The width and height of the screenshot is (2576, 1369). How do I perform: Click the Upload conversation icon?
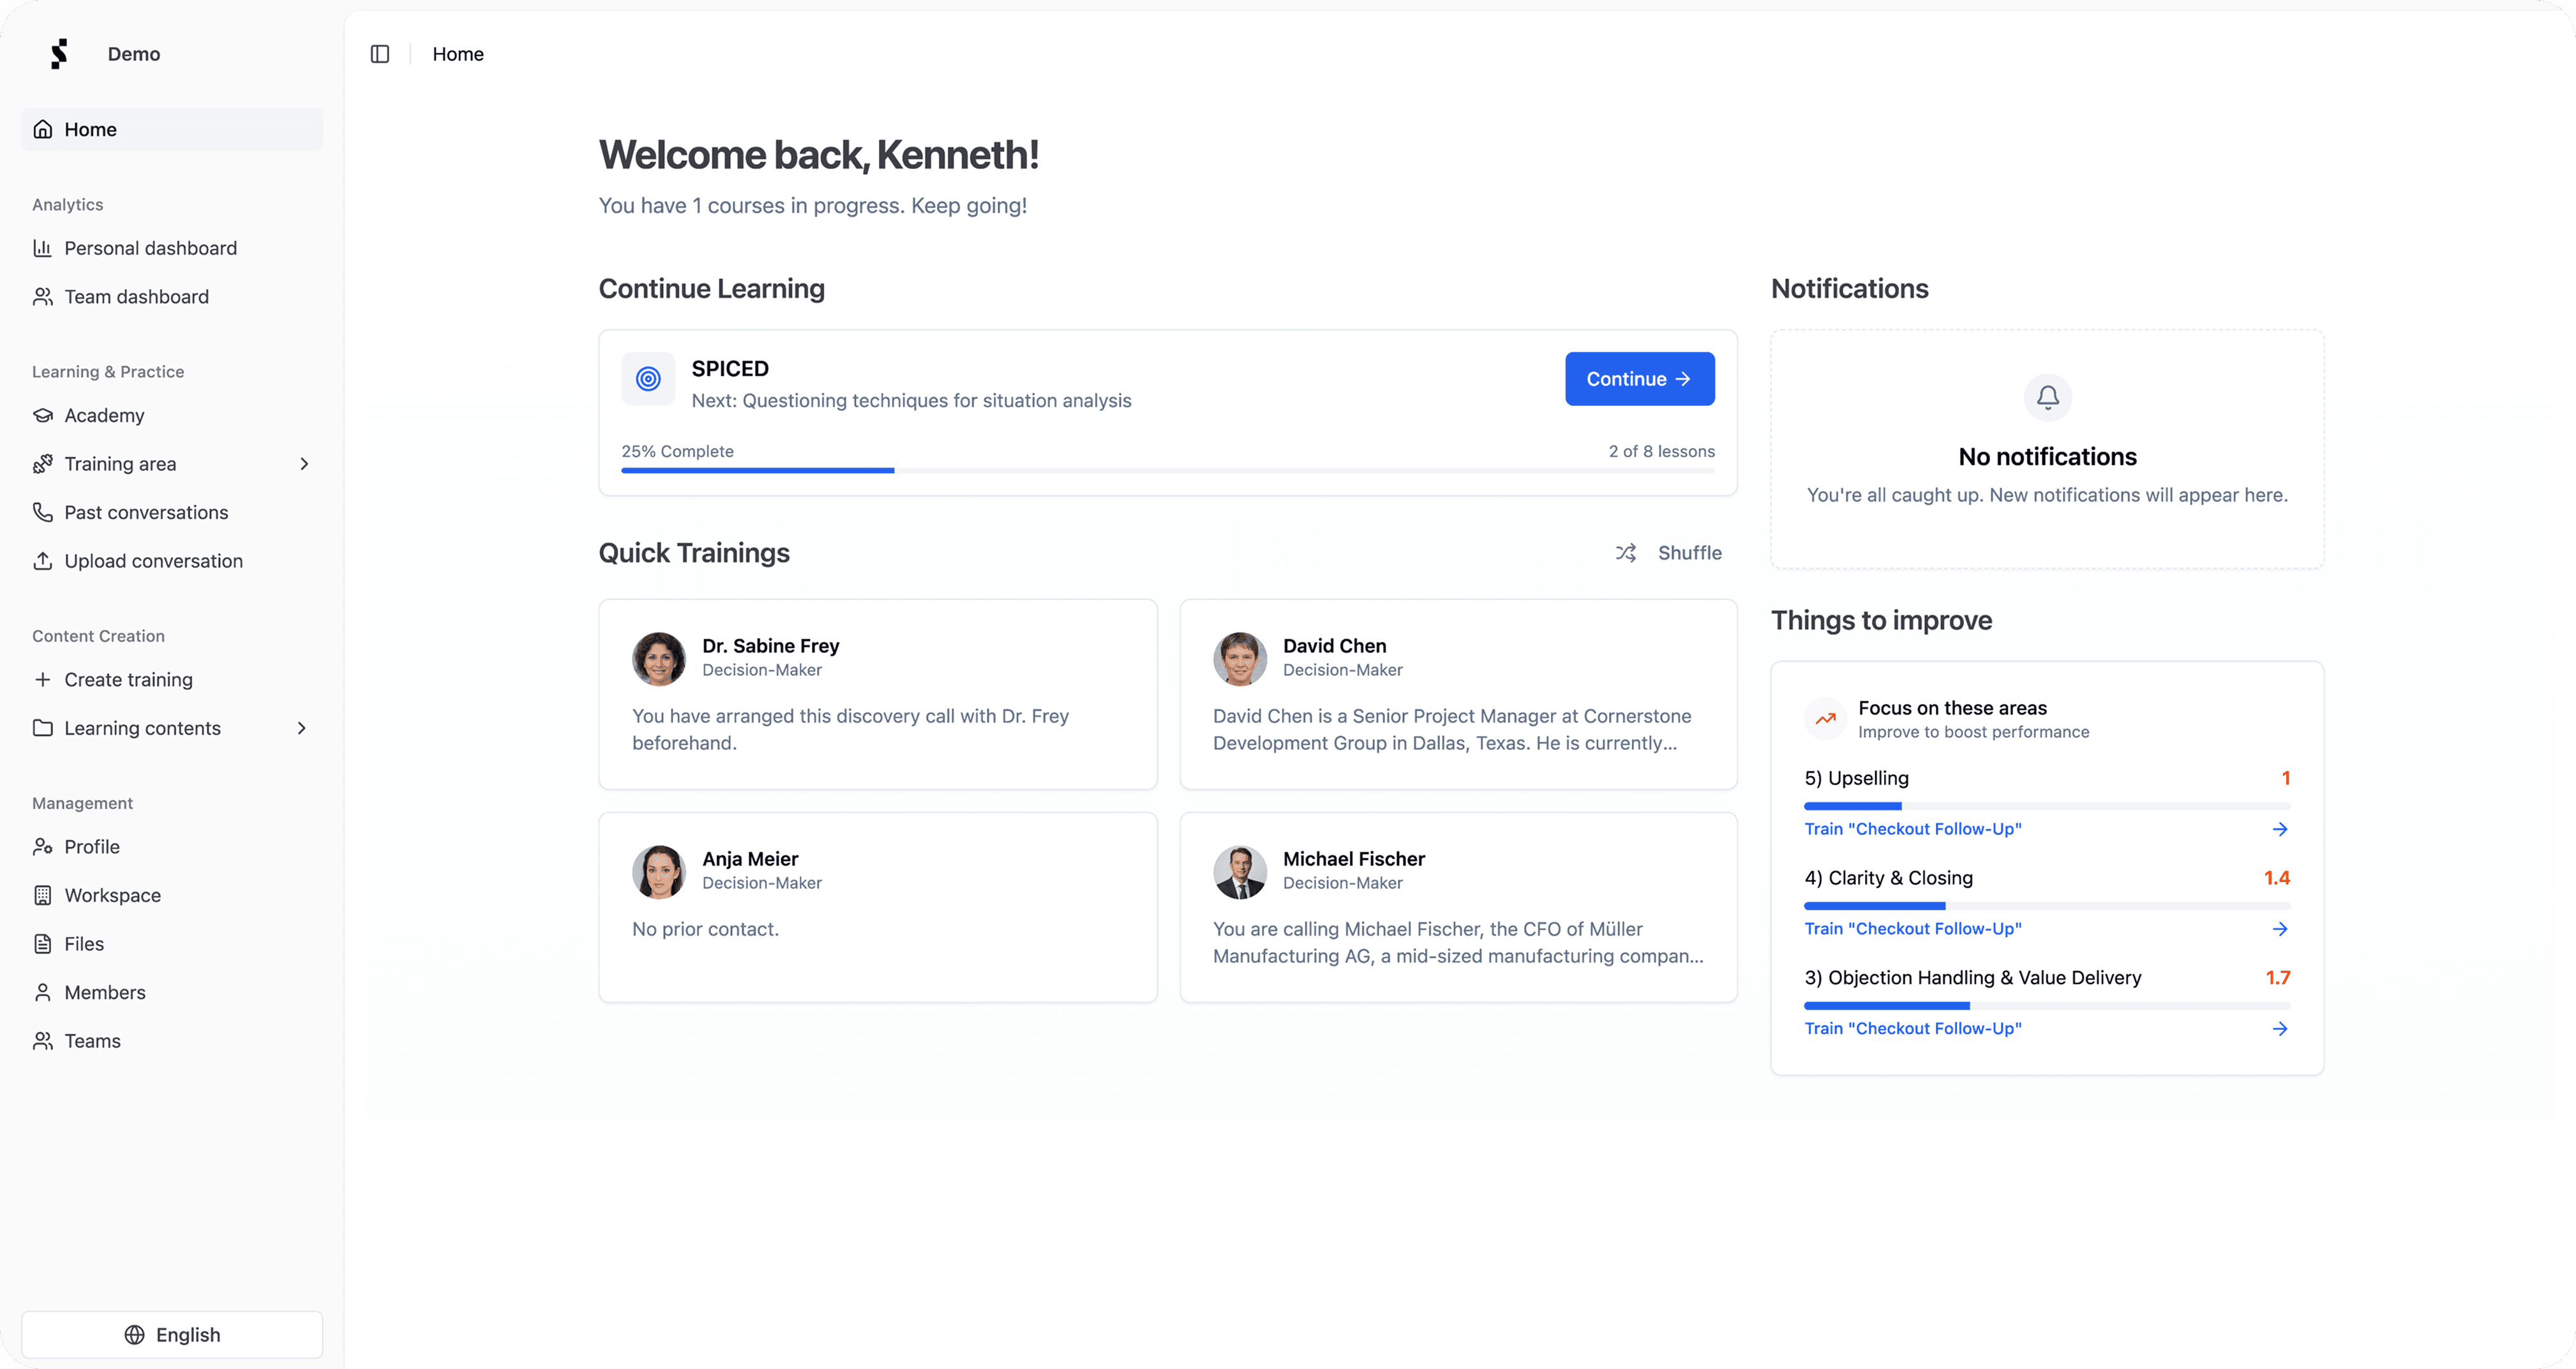[43, 561]
